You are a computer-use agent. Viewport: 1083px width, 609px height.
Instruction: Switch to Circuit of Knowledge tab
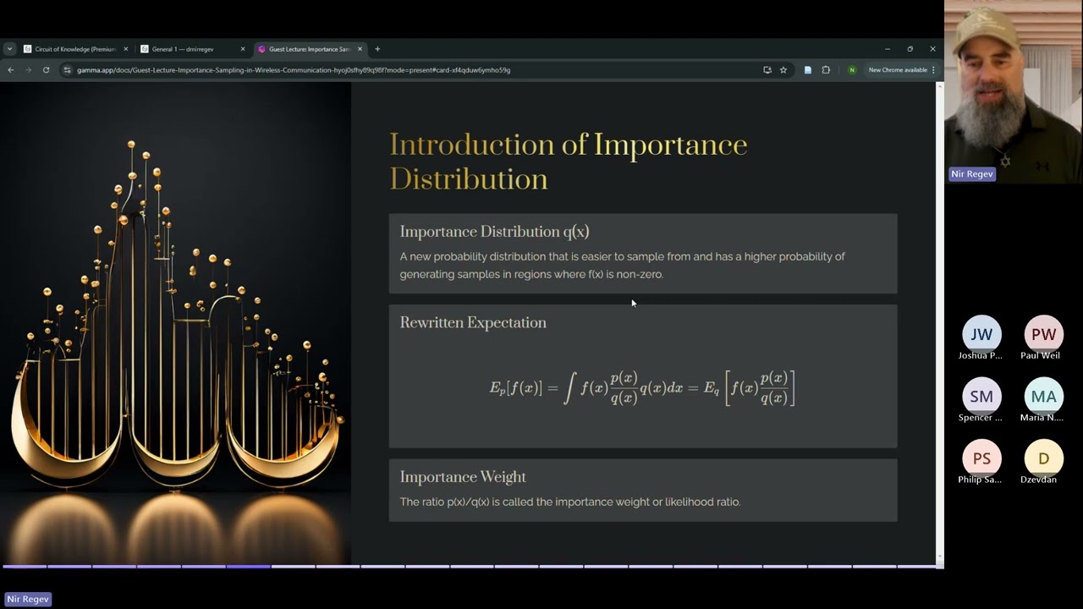pyautogui.click(x=75, y=49)
